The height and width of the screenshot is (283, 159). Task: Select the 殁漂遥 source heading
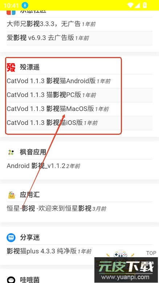click(29, 67)
